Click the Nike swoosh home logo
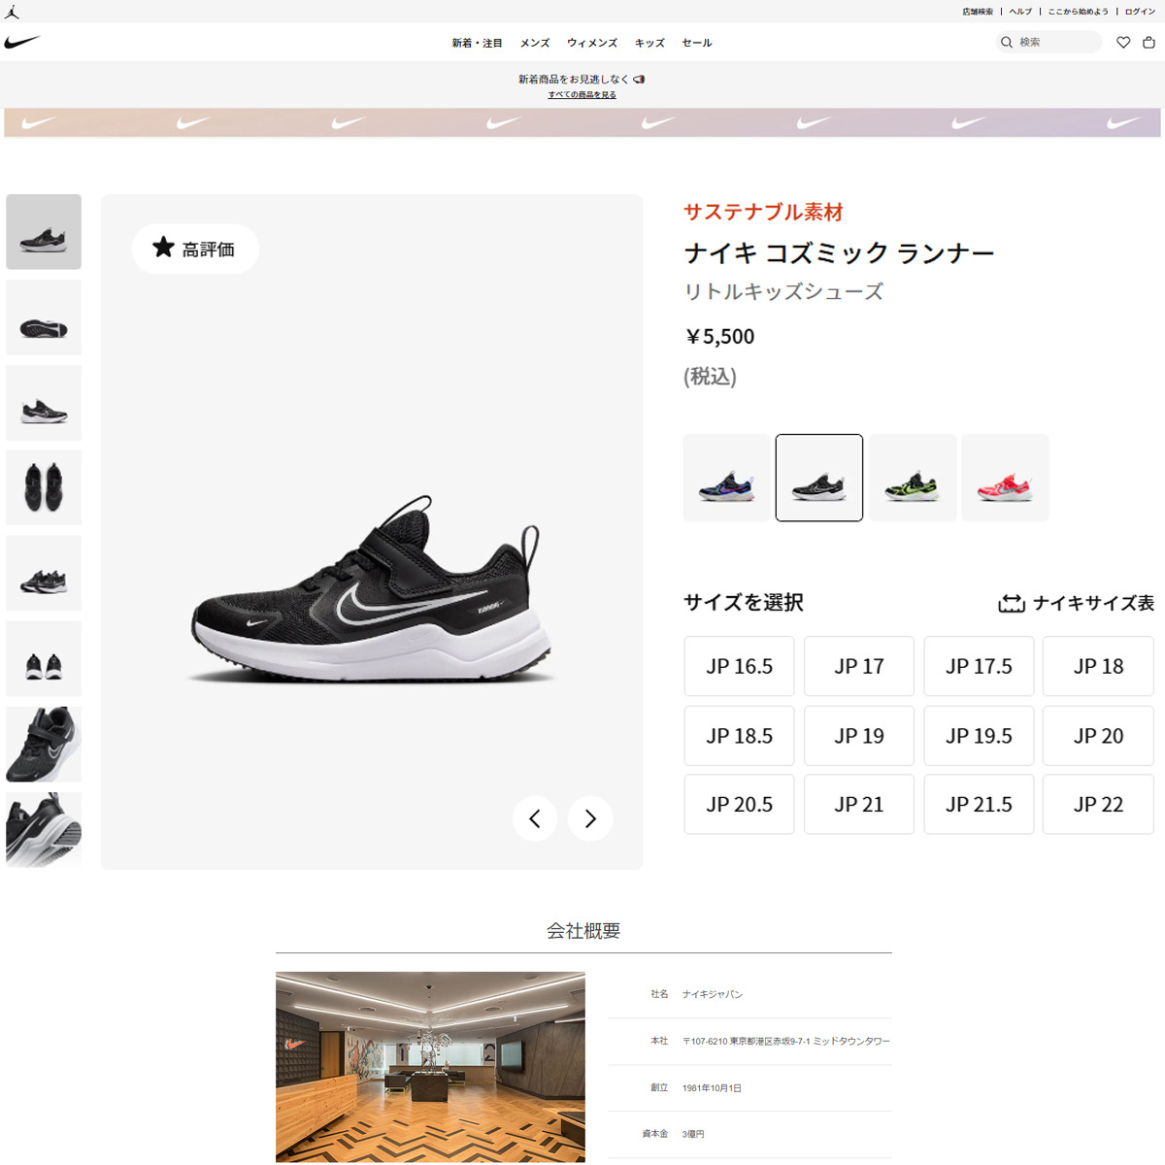The height and width of the screenshot is (1165, 1165). [x=22, y=42]
